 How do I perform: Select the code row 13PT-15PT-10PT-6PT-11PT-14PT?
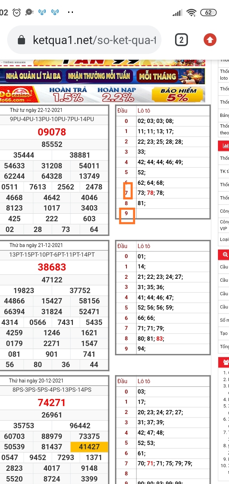tap(52, 255)
